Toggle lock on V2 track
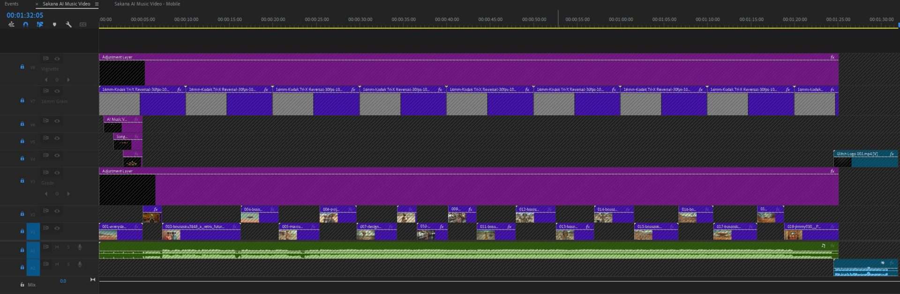The height and width of the screenshot is (294, 900). click(x=22, y=214)
